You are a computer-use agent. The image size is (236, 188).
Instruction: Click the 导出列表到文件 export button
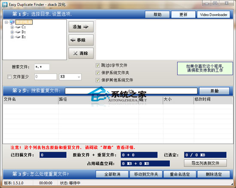205,163
